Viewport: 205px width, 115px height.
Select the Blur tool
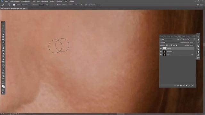3,59
